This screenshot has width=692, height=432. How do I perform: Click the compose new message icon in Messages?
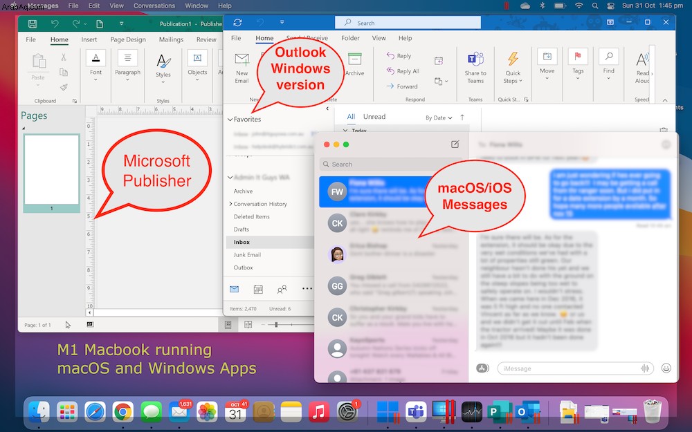pos(455,144)
